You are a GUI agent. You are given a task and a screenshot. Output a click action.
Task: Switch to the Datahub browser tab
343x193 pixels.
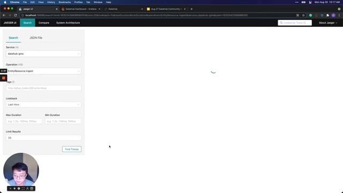(124, 9)
